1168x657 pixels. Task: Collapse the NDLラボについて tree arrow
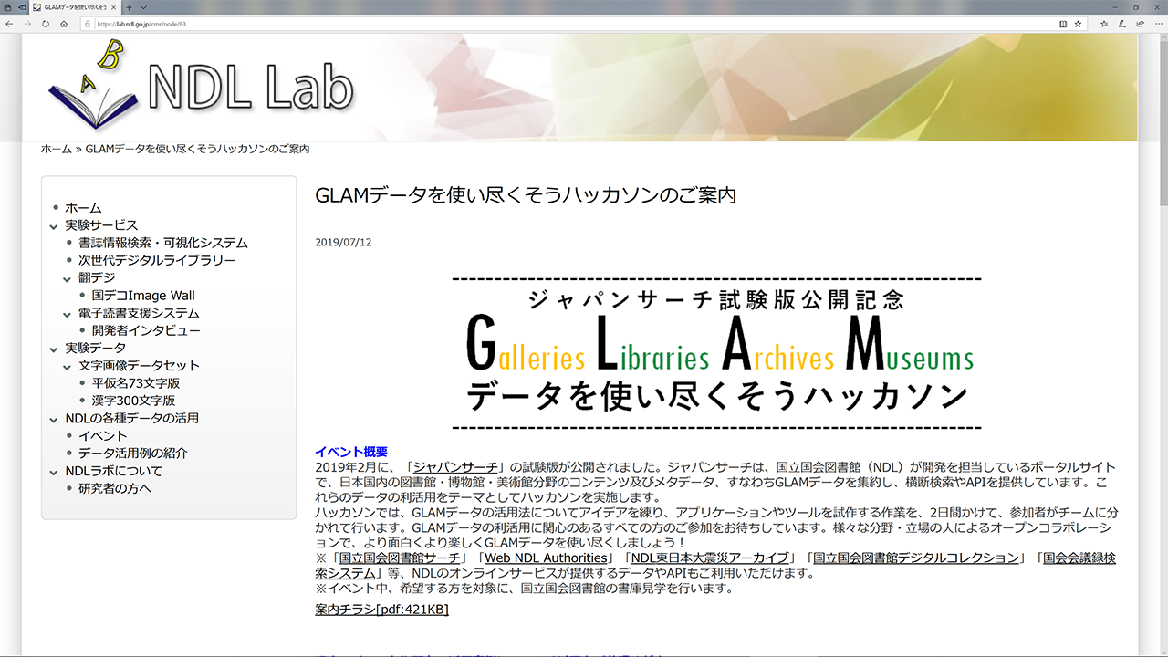point(55,472)
